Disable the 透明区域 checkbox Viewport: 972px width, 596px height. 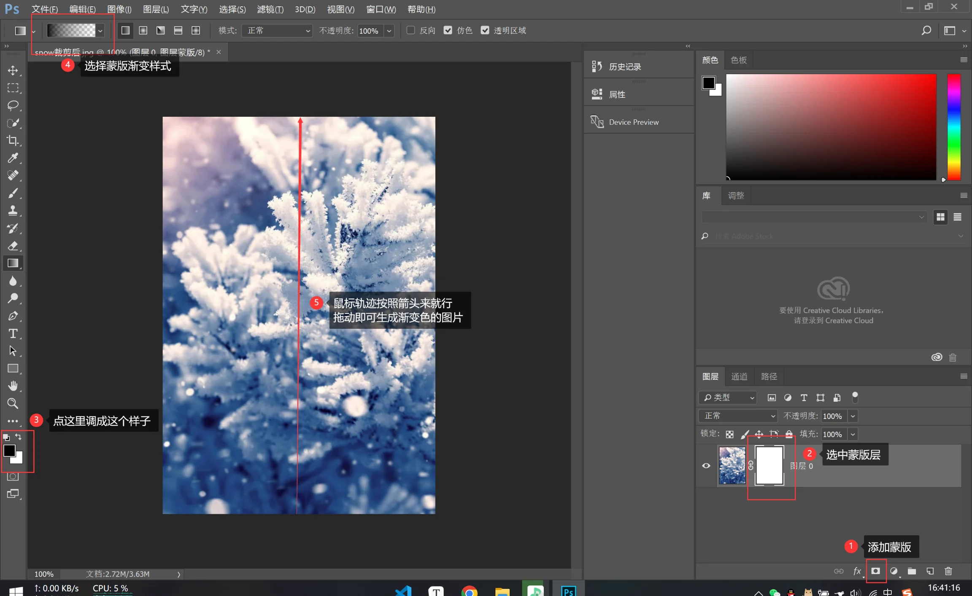coord(485,30)
